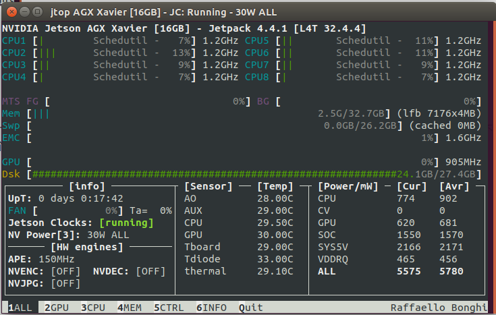Image resolution: width=496 pixels, height=315 pixels.
Task: Minimize the jtop terminal window
Action: coord(24,12)
